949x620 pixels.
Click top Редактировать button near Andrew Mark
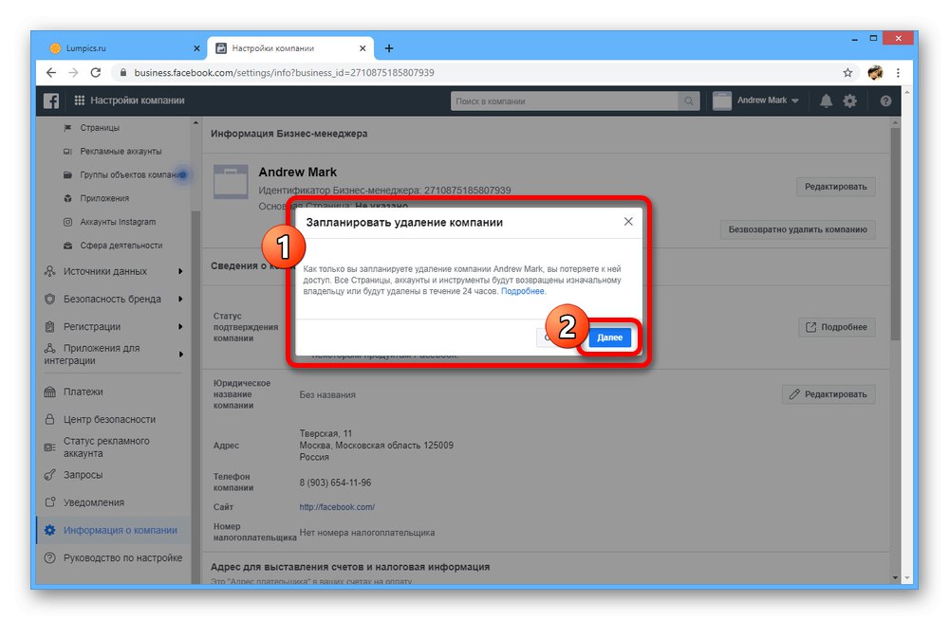pos(836,187)
